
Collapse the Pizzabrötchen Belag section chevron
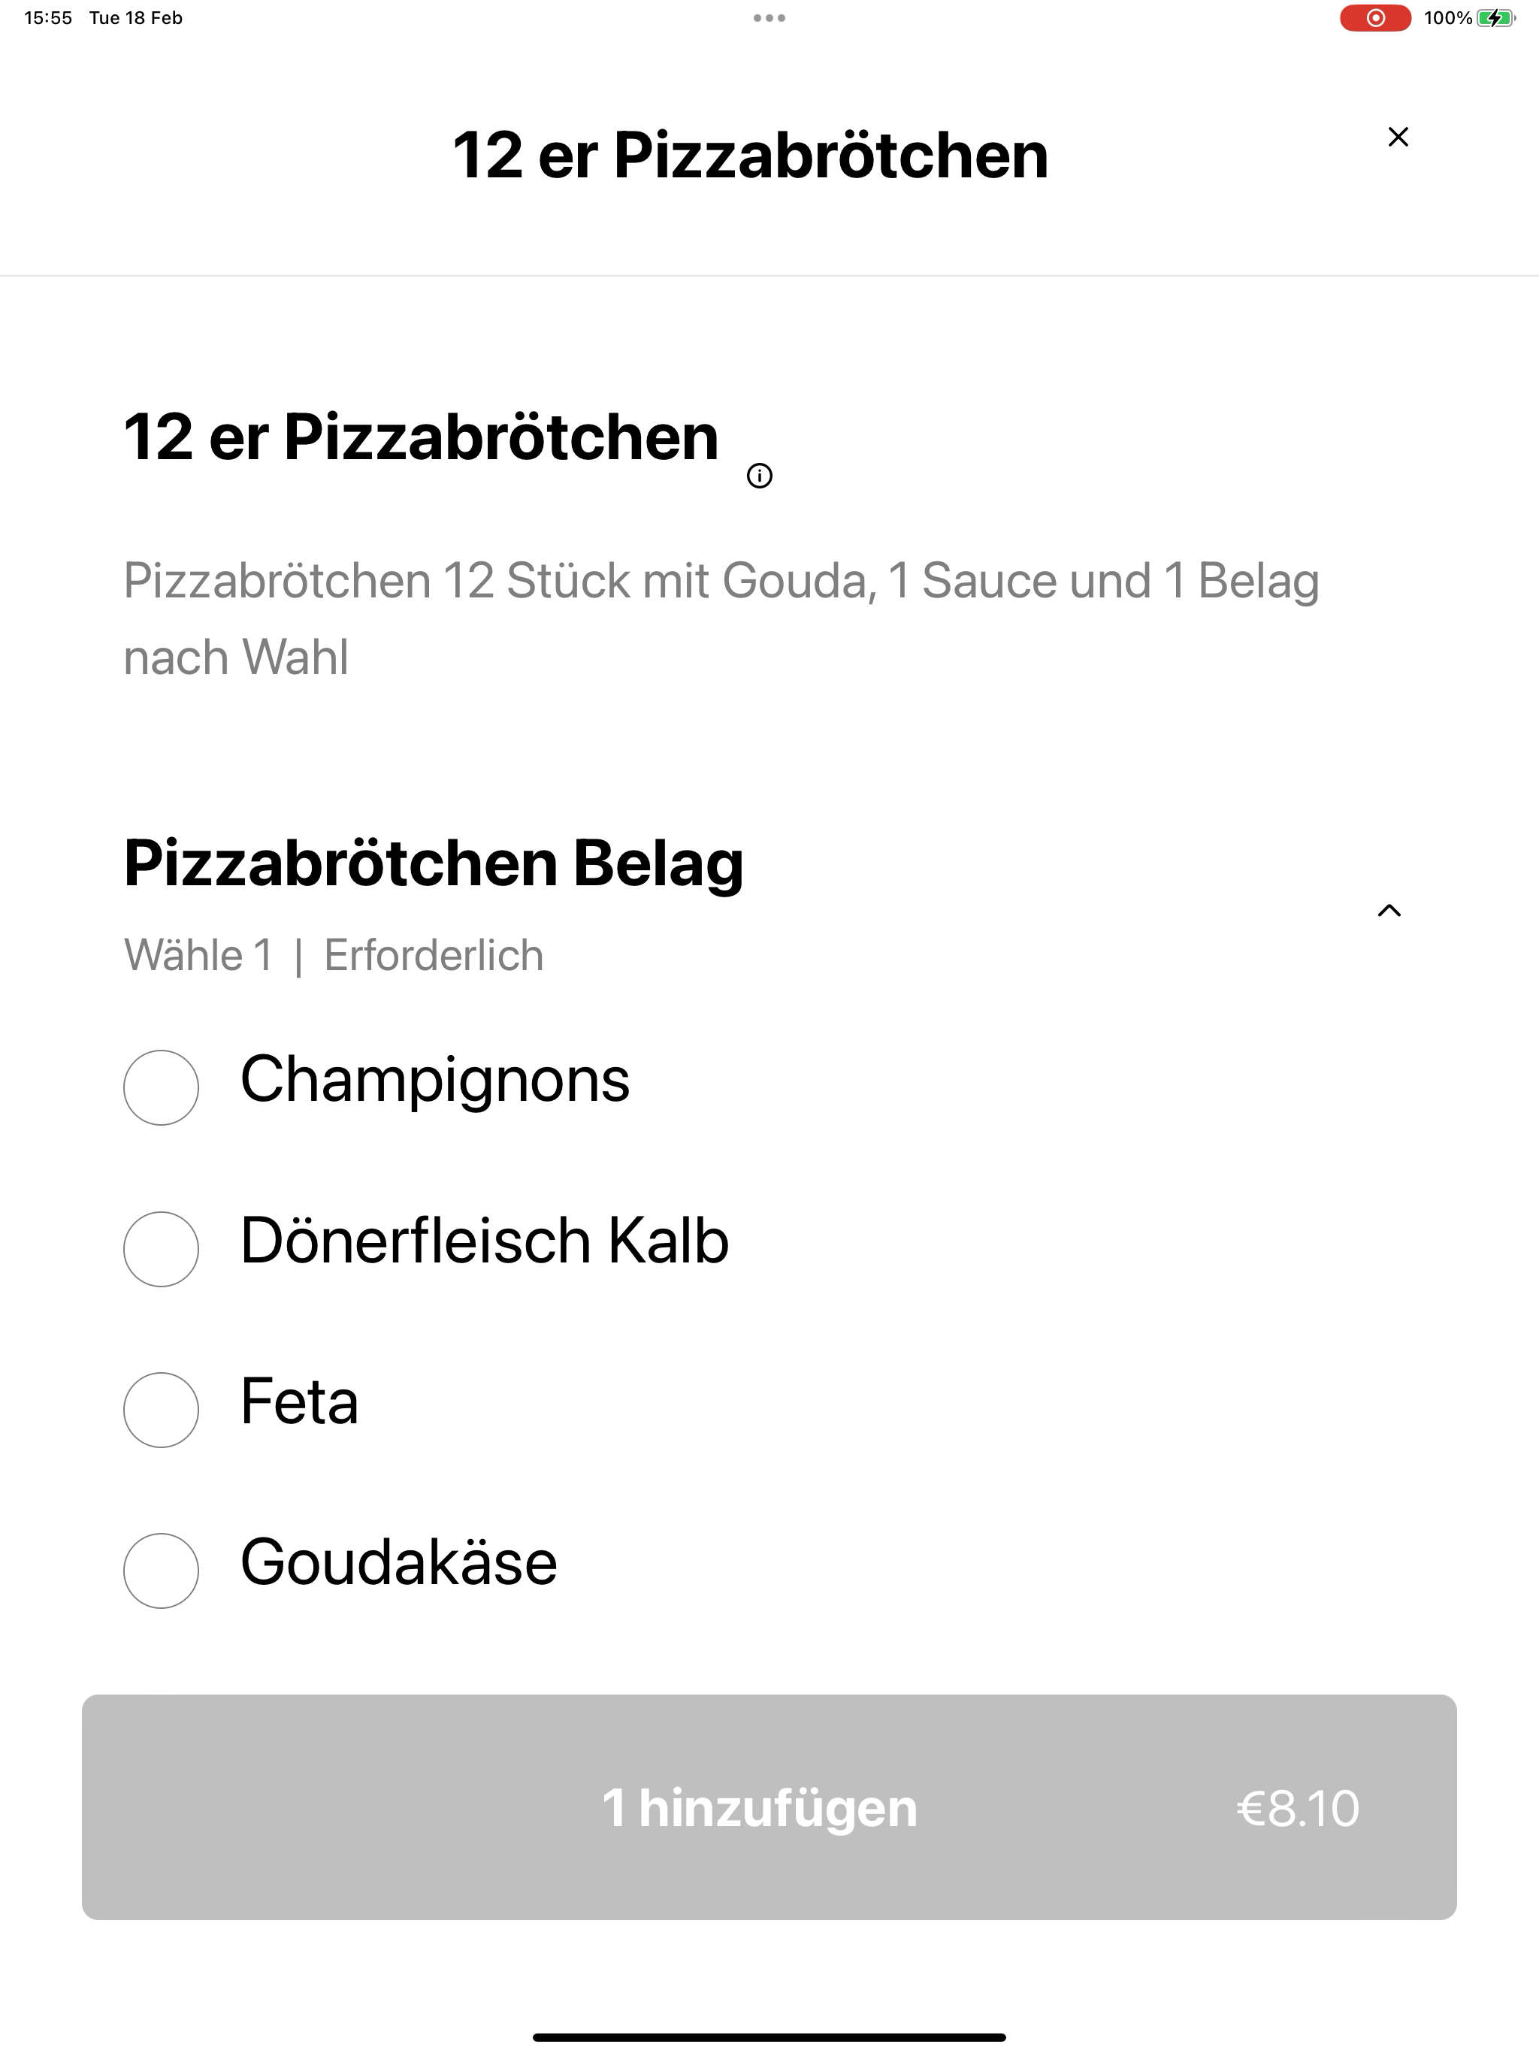click(1389, 911)
